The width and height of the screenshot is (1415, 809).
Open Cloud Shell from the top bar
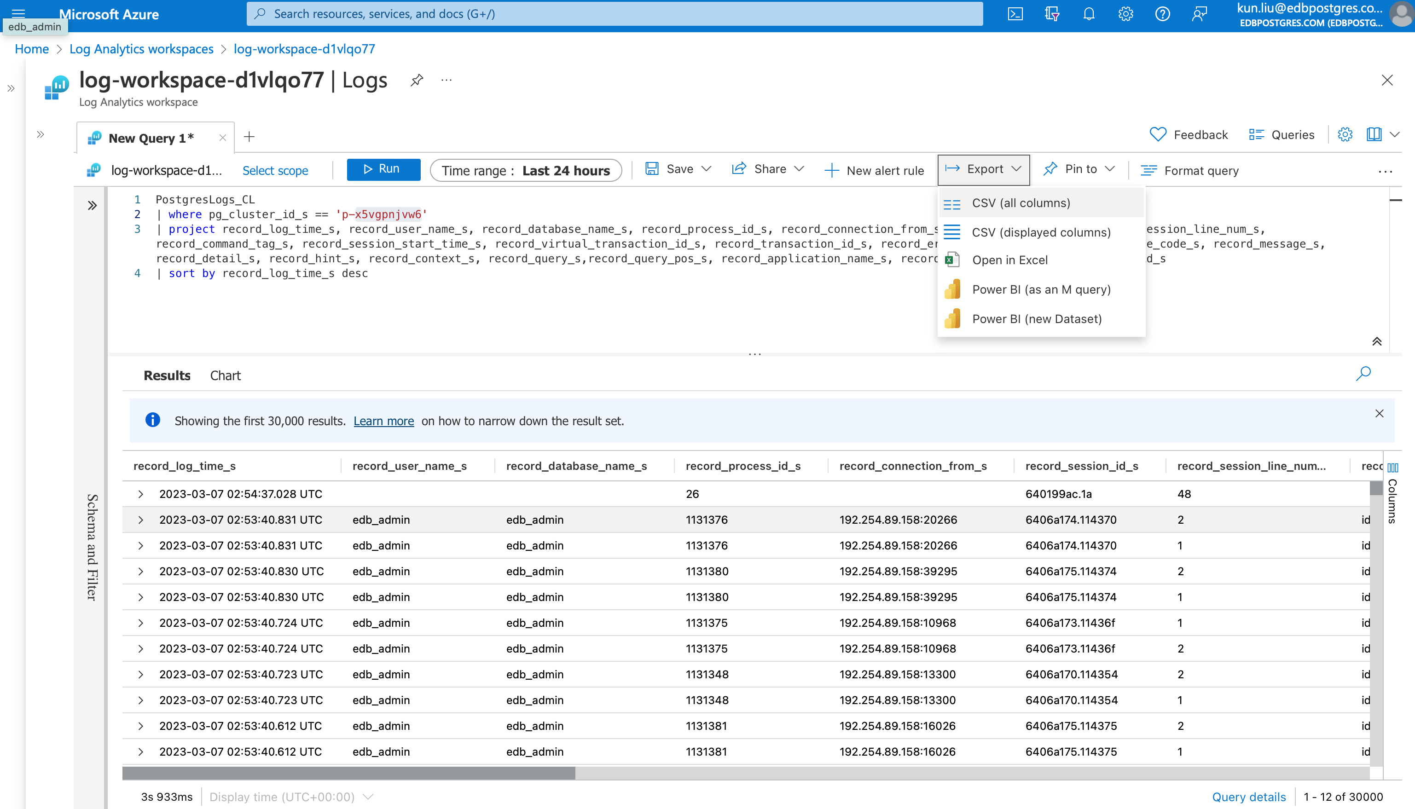tap(1015, 14)
